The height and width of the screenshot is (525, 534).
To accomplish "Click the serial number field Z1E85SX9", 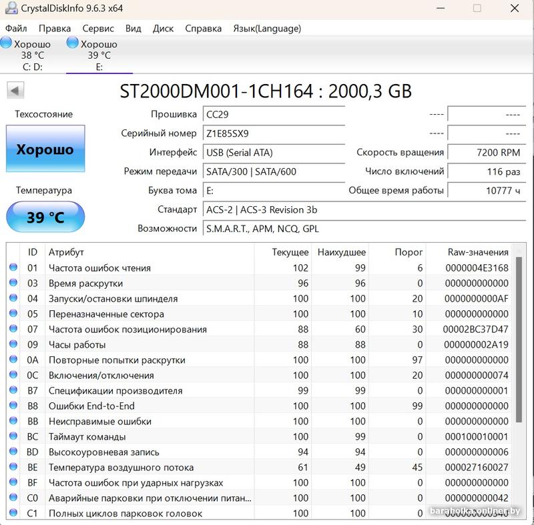I will 274,133.
